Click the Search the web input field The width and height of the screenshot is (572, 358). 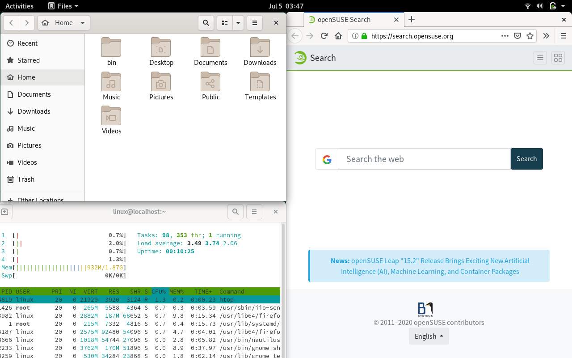point(424,159)
